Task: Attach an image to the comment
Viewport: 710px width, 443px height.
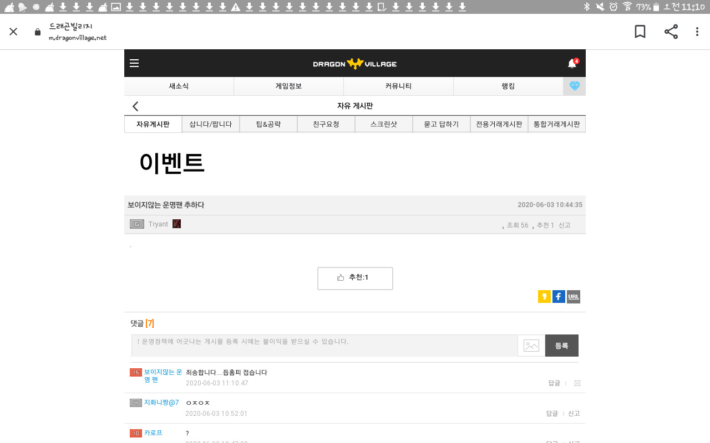Action: pyautogui.click(x=531, y=346)
